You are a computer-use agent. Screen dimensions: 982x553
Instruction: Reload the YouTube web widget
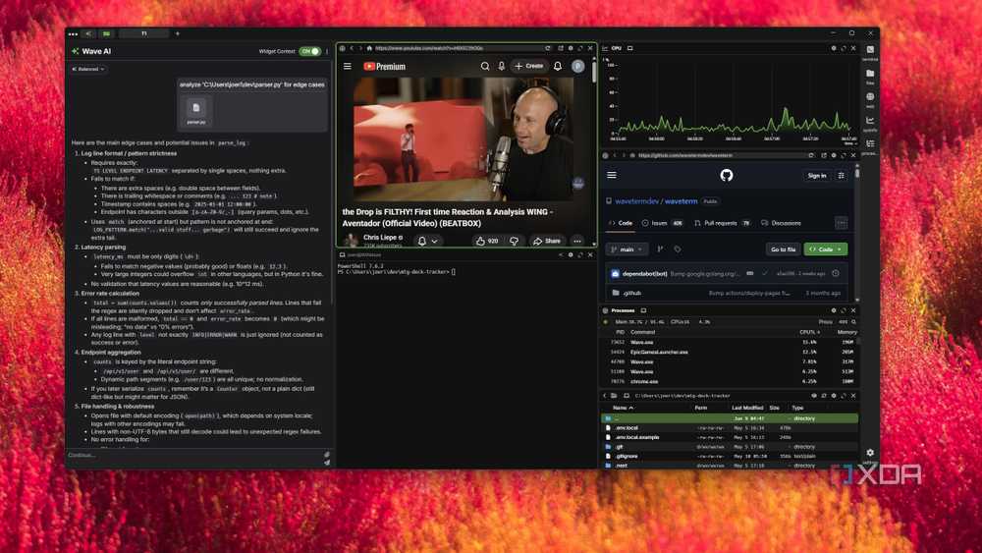[x=548, y=48]
